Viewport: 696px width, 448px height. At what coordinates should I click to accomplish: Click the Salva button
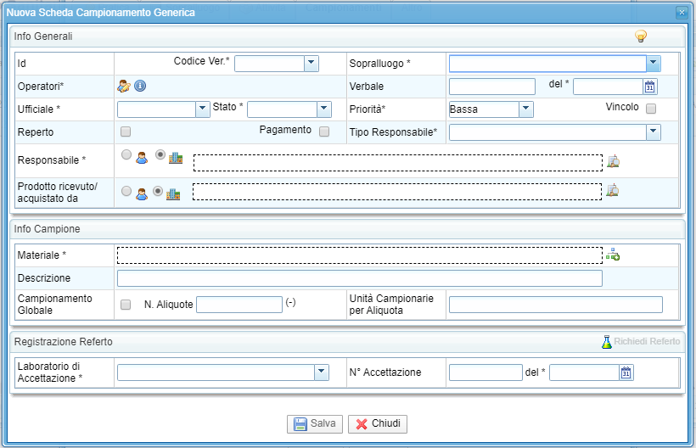tap(315, 424)
